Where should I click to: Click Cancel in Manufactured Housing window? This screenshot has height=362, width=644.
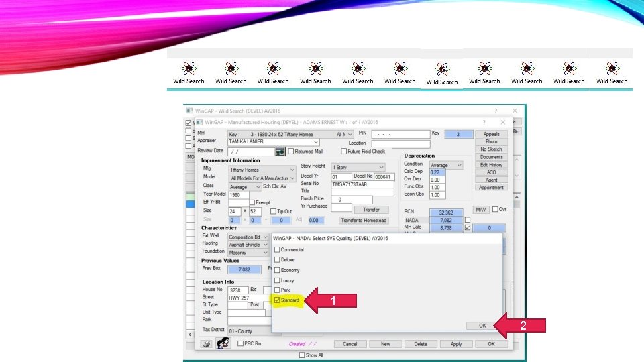click(x=350, y=344)
